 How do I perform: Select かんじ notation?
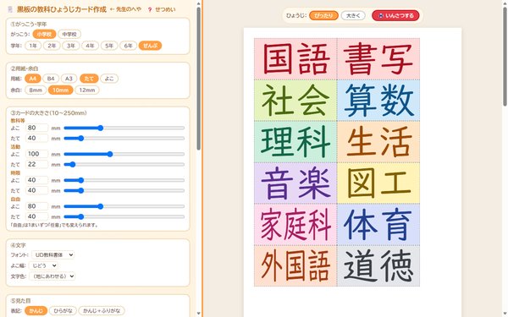coord(36,310)
